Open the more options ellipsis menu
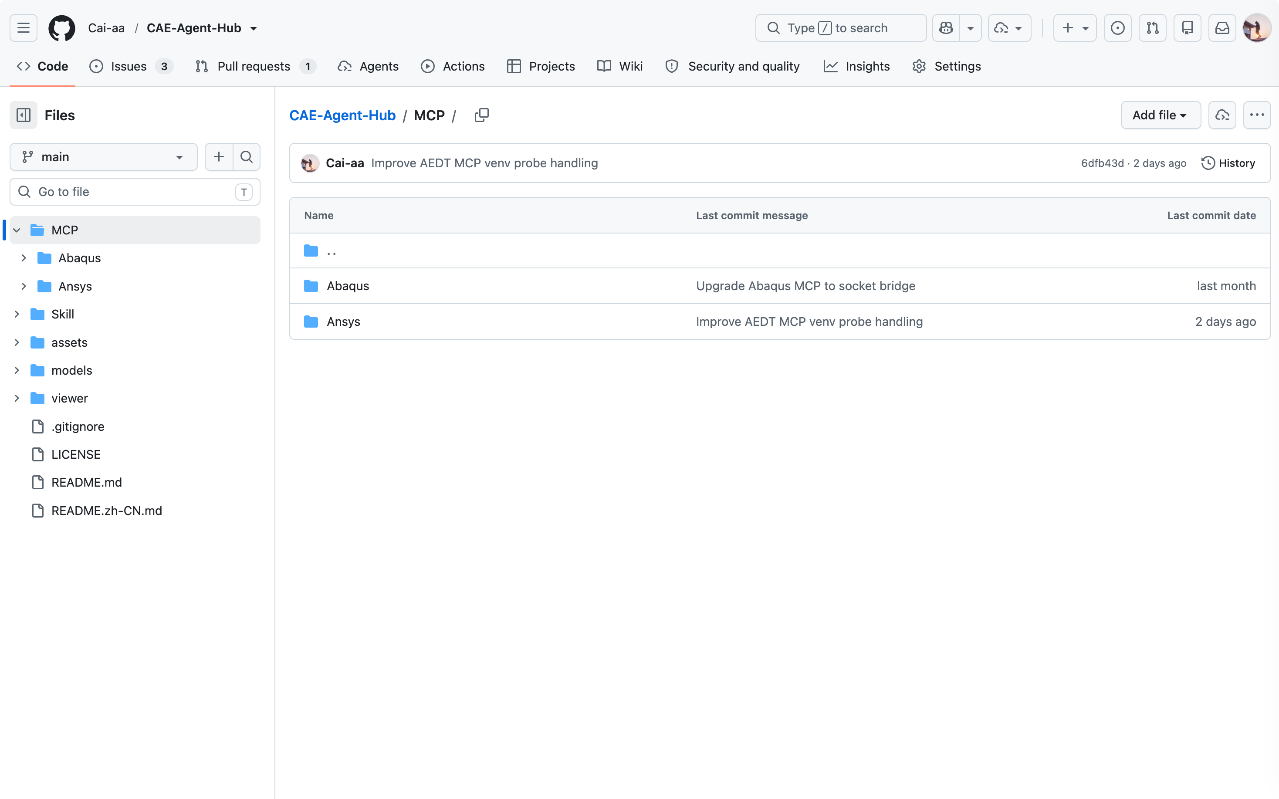Image resolution: width=1279 pixels, height=799 pixels. (1257, 115)
